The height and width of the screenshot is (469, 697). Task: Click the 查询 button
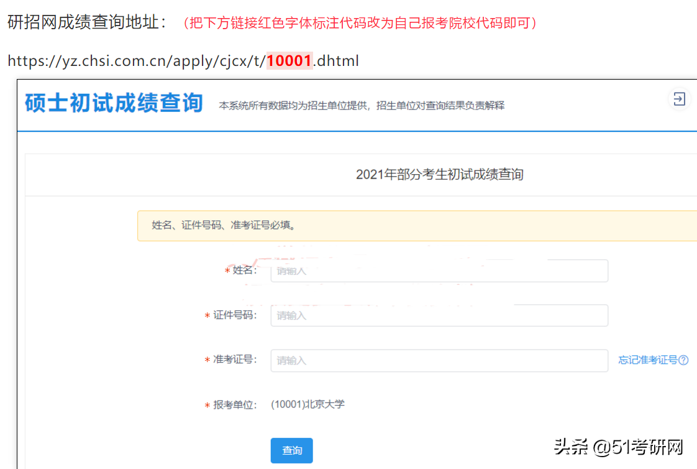[291, 450]
